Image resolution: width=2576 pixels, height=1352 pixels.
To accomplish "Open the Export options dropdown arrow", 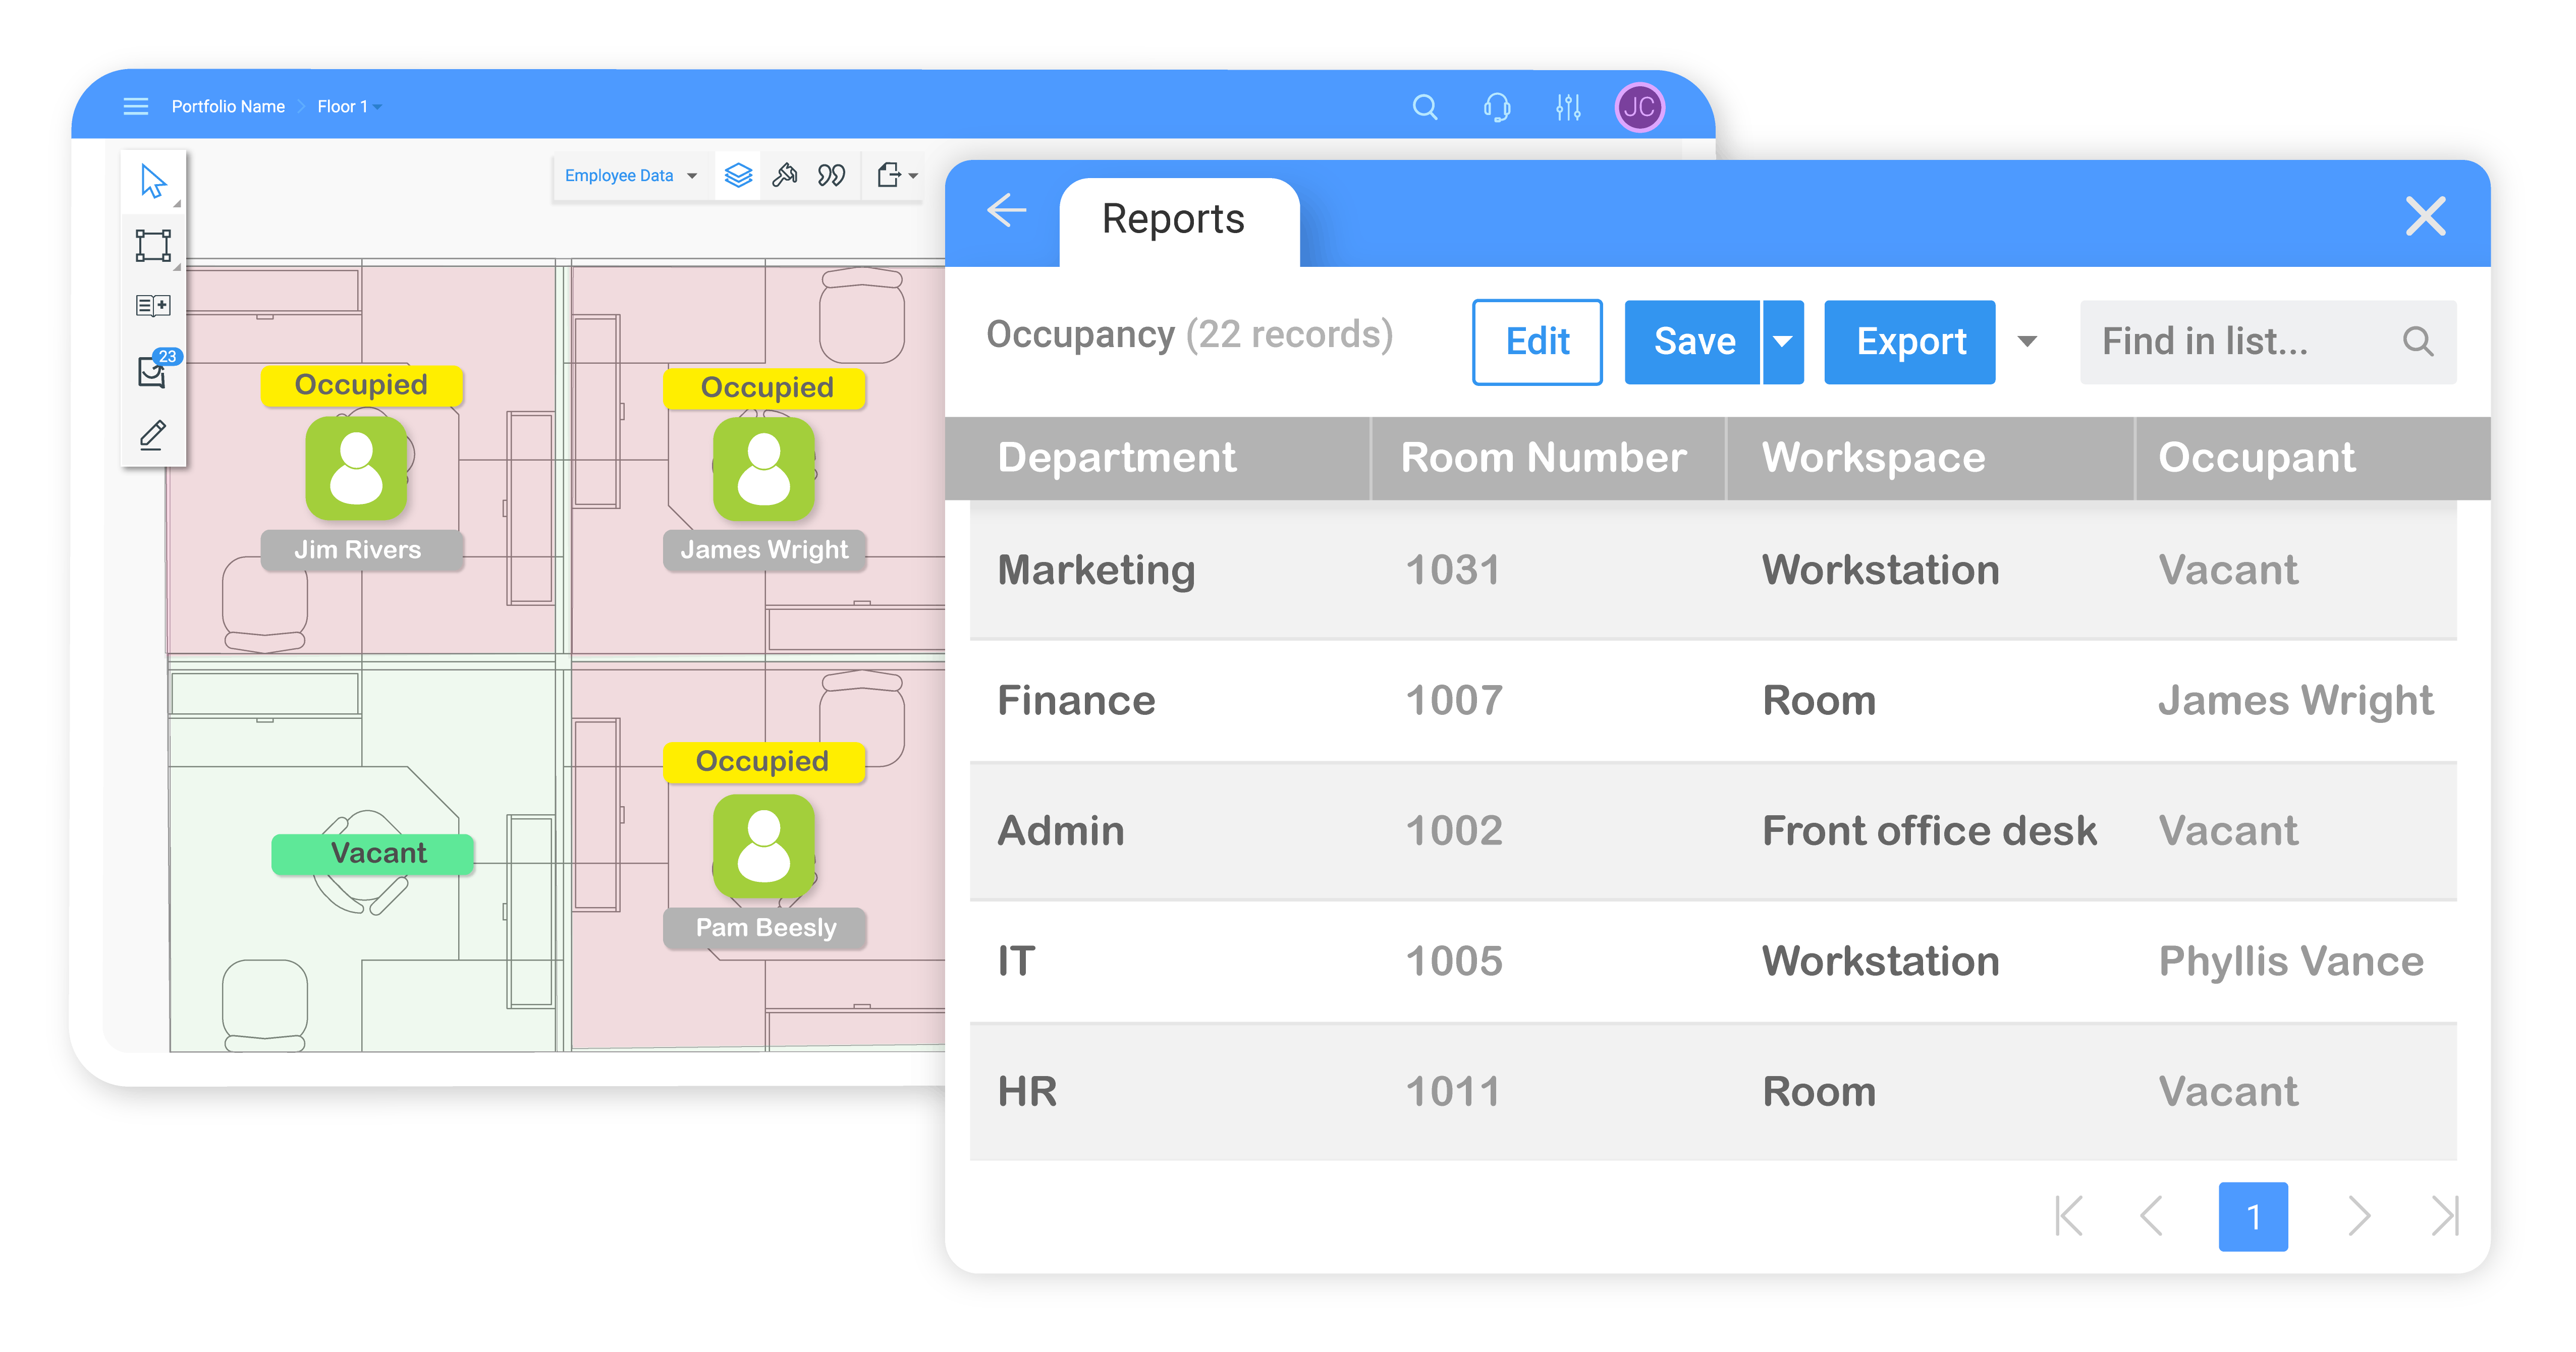I will pyautogui.click(x=2027, y=342).
